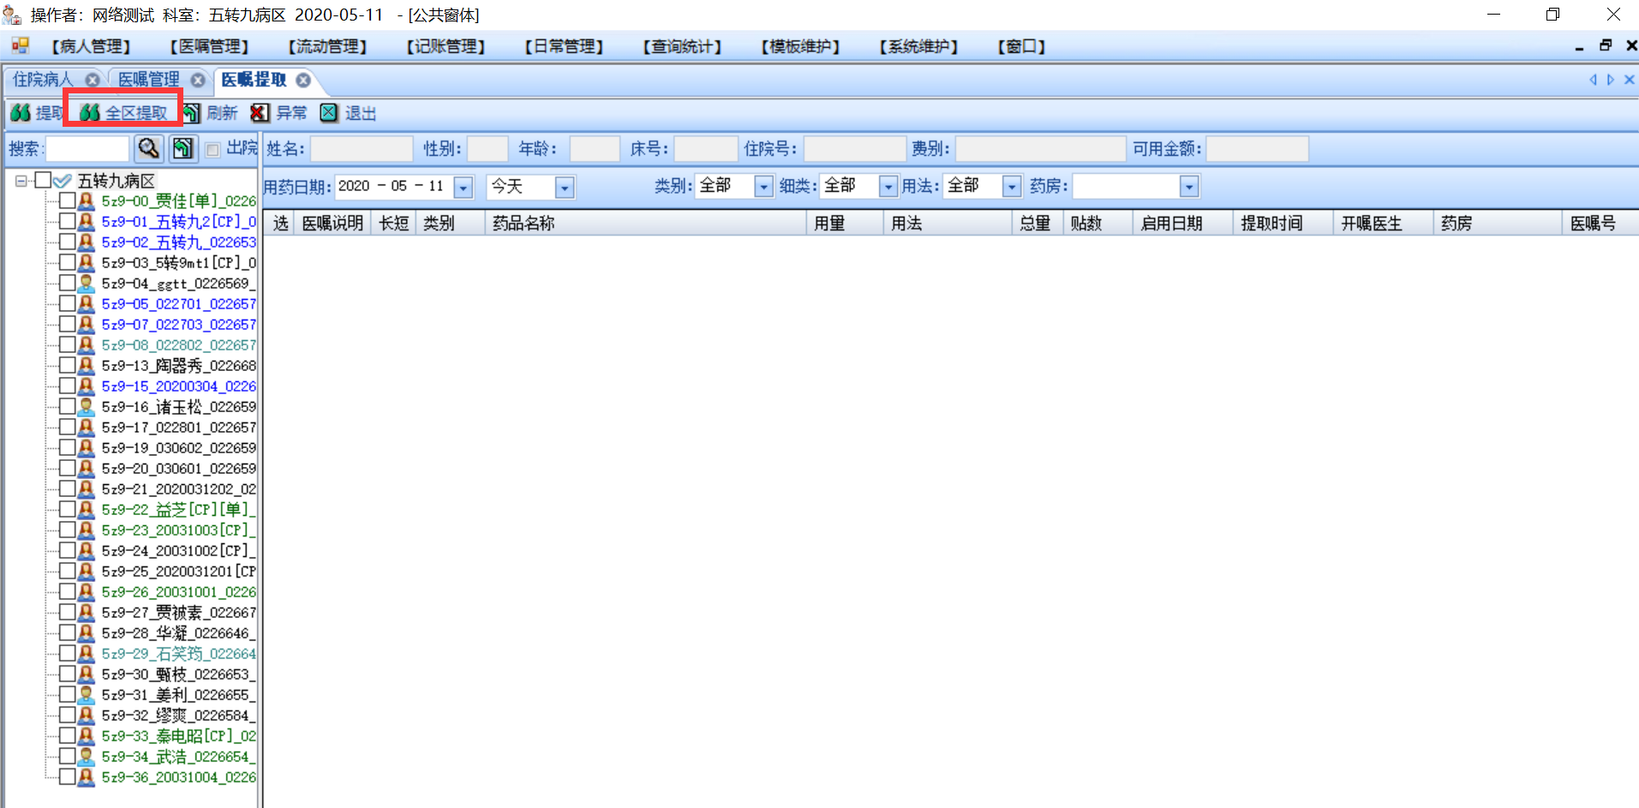Screen dimensions: 1639x808
Task: Click the 医嘱说明 column header
Action: tap(333, 223)
